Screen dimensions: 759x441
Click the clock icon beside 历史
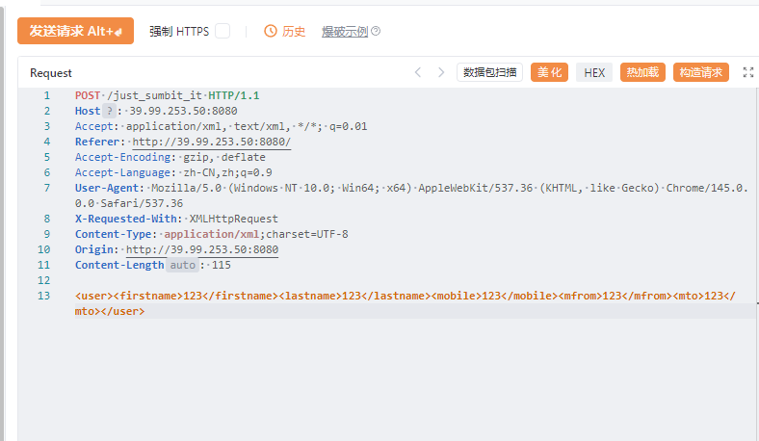271,31
